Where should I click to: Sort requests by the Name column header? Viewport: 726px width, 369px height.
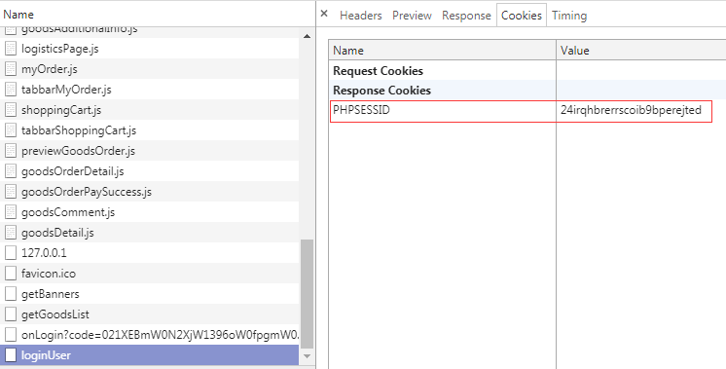click(158, 14)
